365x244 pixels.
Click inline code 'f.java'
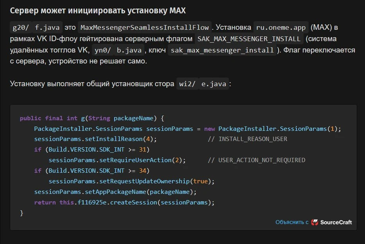click(47, 27)
